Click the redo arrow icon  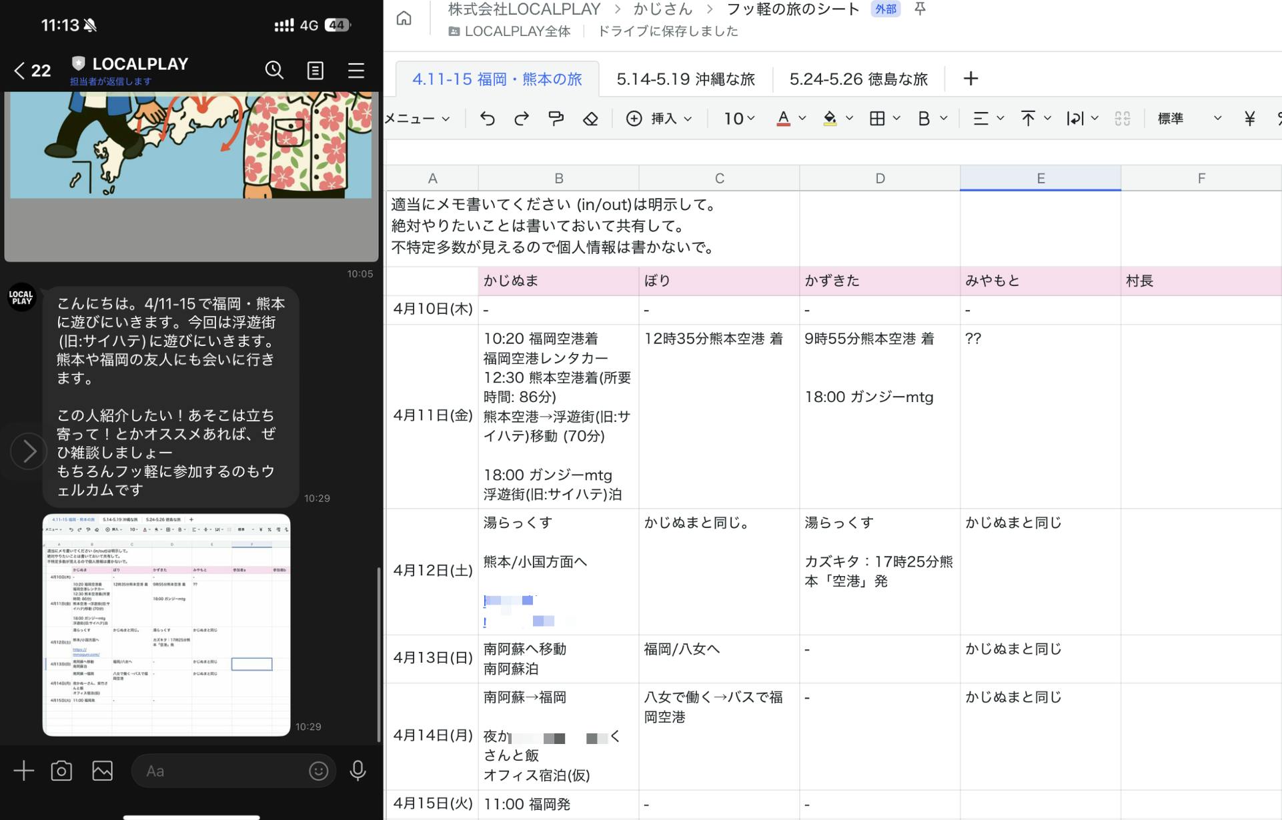522,119
